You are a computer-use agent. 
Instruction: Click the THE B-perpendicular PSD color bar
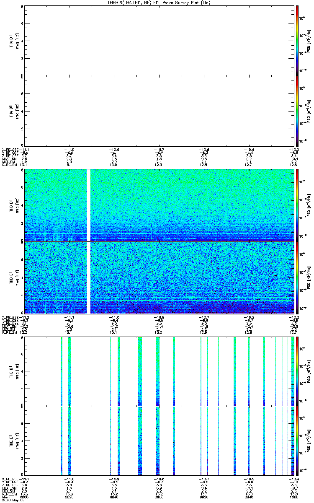[x=297, y=371]
